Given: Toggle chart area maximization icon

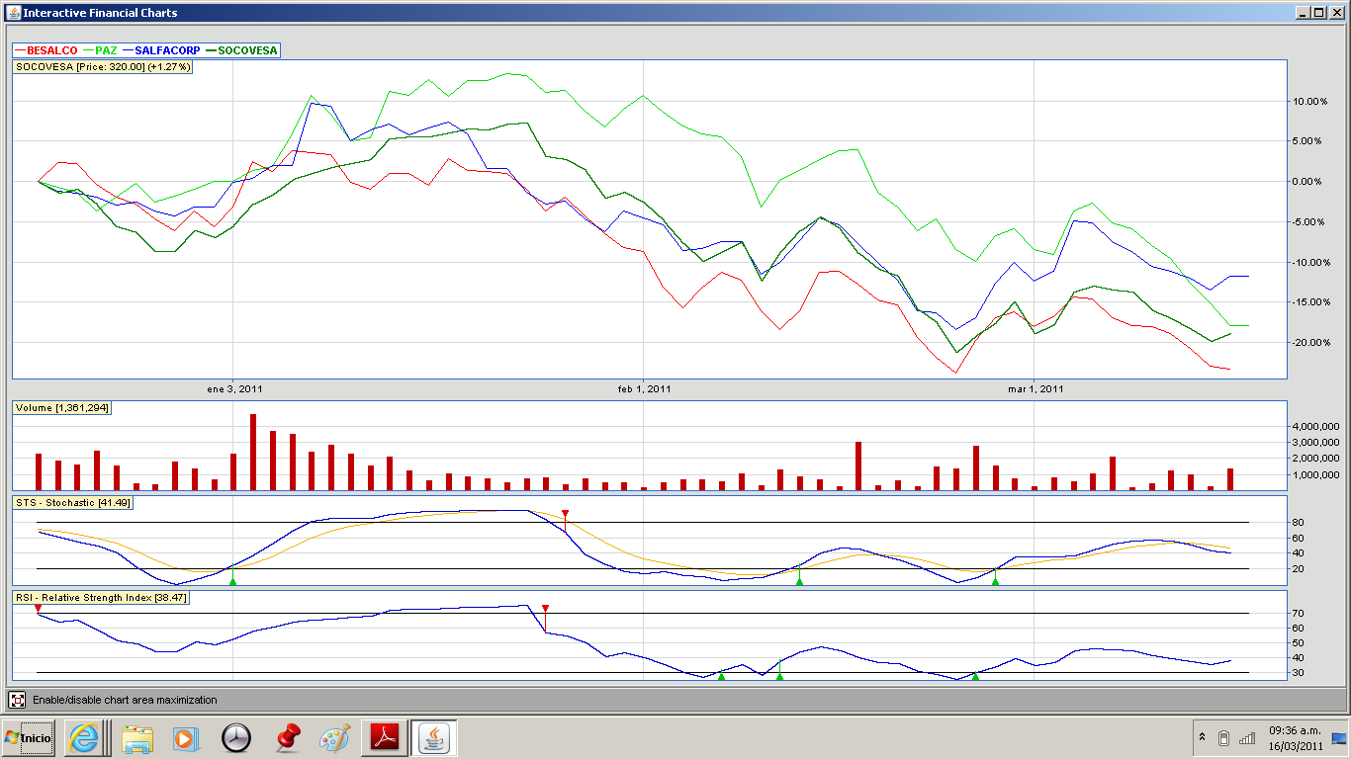Looking at the screenshot, I should 17,700.
